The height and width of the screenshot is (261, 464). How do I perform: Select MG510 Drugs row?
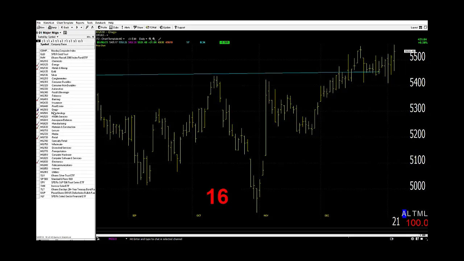click(x=66, y=110)
